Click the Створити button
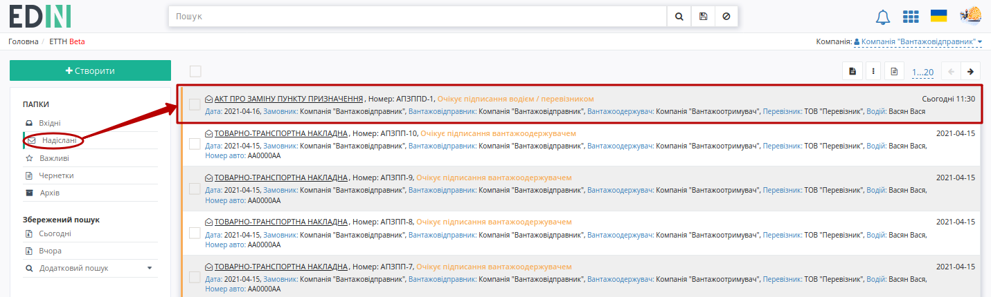This screenshot has width=991, height=297. pos(90,70)
